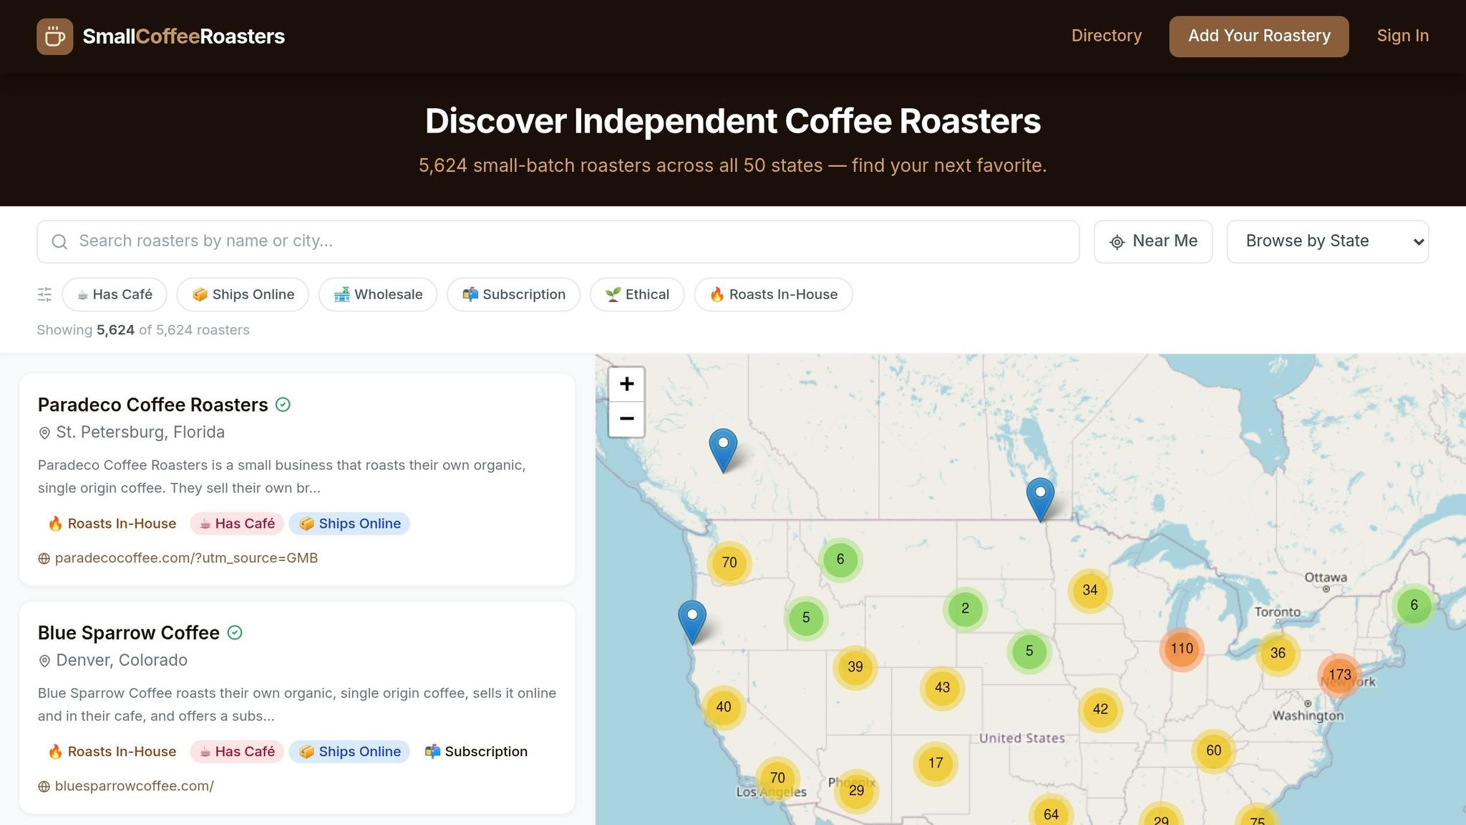Click 'Showing 5,624 of 5,624 roasters' text
The image size is (1466, 825).
[x=143, y=330]
